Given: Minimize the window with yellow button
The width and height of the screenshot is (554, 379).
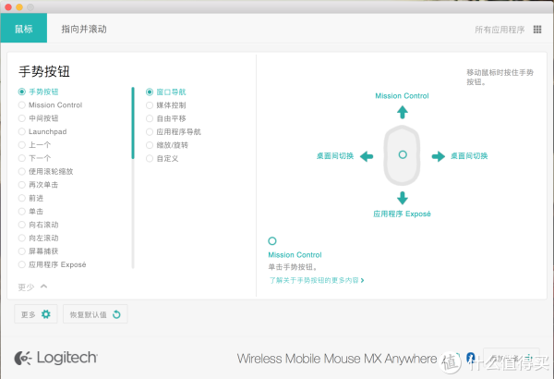Looking at the screenshot, I should click(x=19, y=6).
